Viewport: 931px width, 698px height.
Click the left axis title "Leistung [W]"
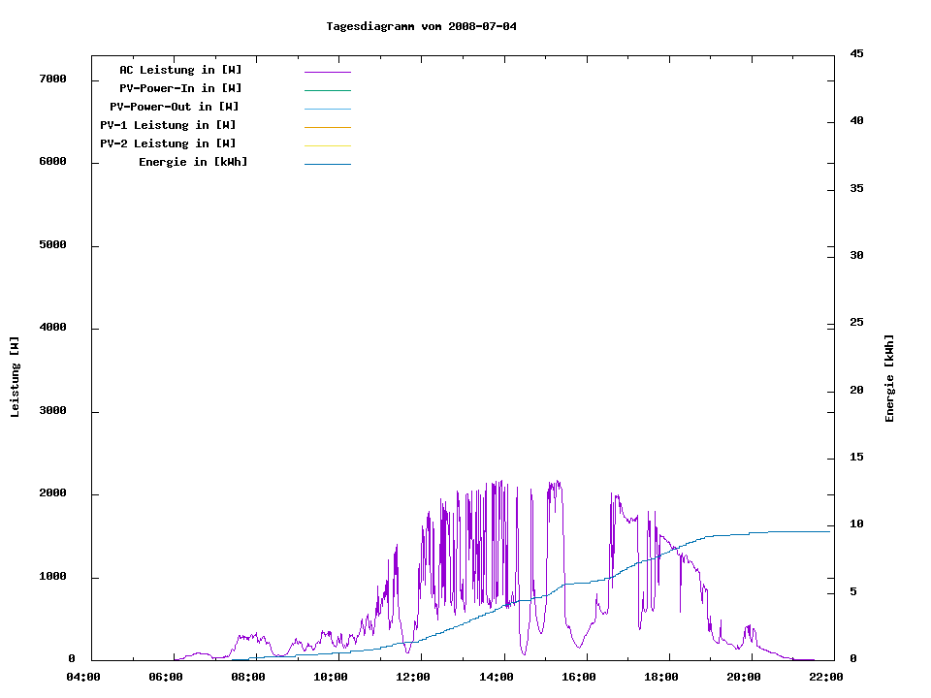pos(15,377)
